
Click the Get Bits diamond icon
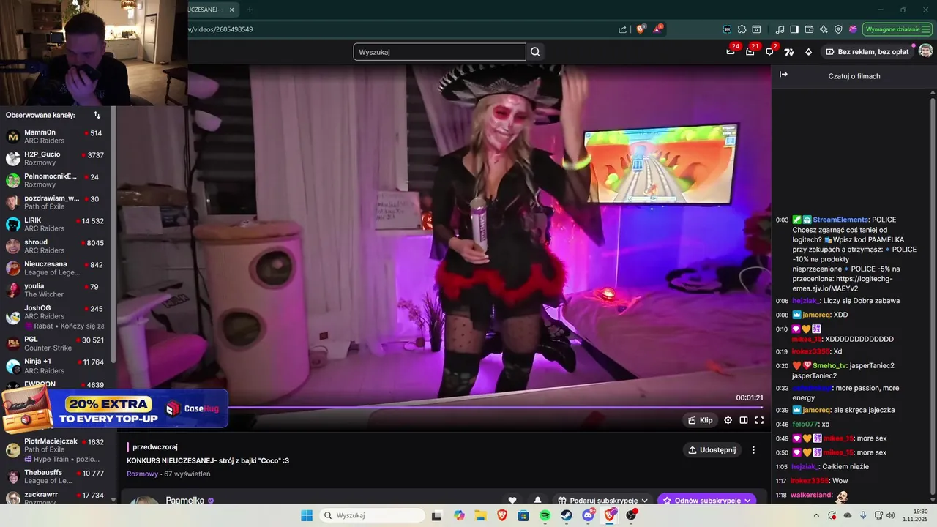(x=808, y=52)
